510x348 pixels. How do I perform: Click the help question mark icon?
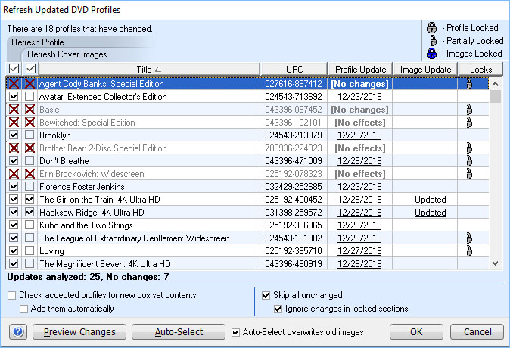tap(17, 332)
